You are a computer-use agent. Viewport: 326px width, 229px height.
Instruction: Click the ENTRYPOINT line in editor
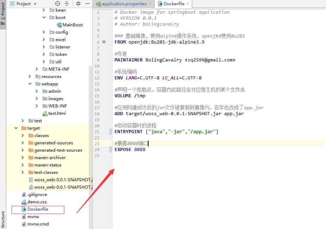coord(166,132)
